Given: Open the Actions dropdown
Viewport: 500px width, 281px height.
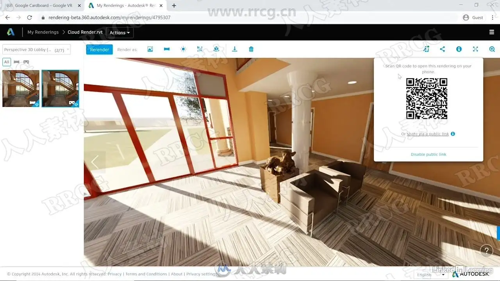Looking at the screenshot, I should coord(120,33).
